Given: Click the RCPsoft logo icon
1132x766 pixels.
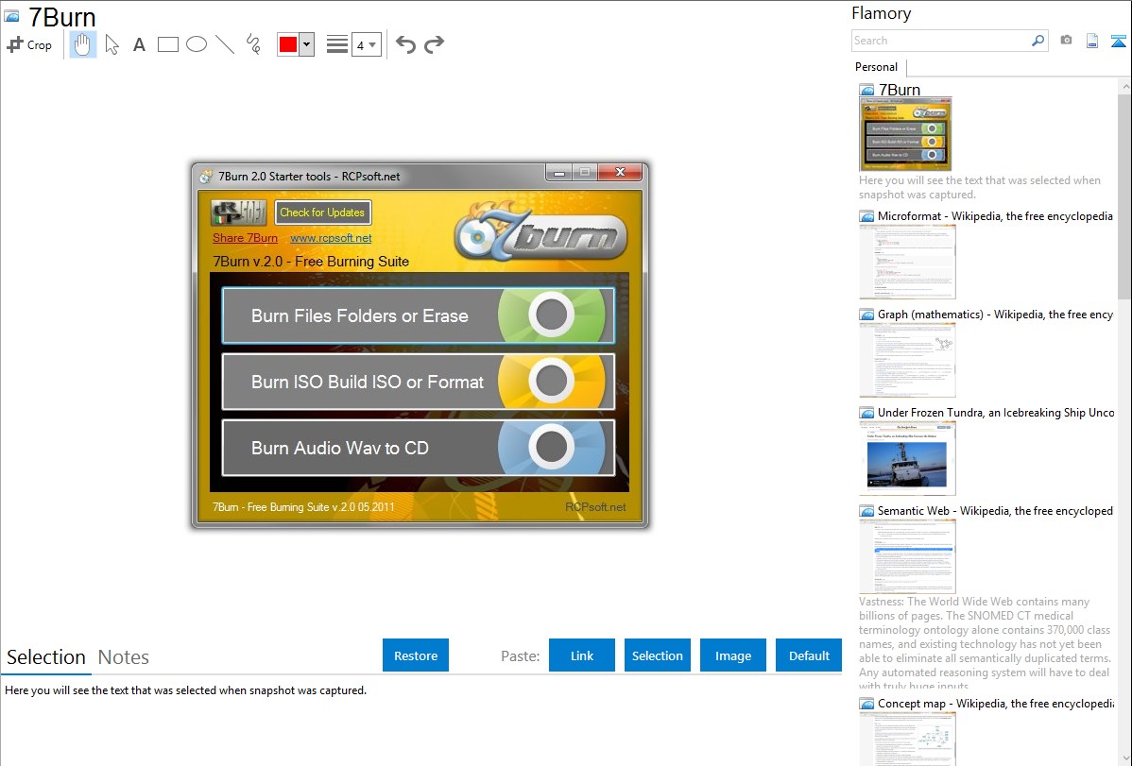Looking at the screenshot, I should [x=239, y=213].
